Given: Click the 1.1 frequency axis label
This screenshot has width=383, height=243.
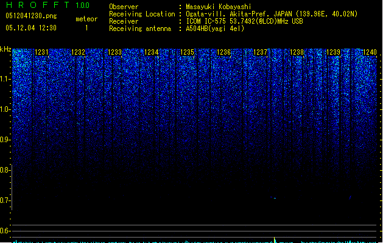Looking at the screenshot, I should coord(5,79).
